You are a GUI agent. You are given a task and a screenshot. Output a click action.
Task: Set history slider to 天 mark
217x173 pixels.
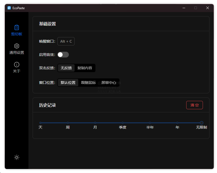tap(40, 123)
